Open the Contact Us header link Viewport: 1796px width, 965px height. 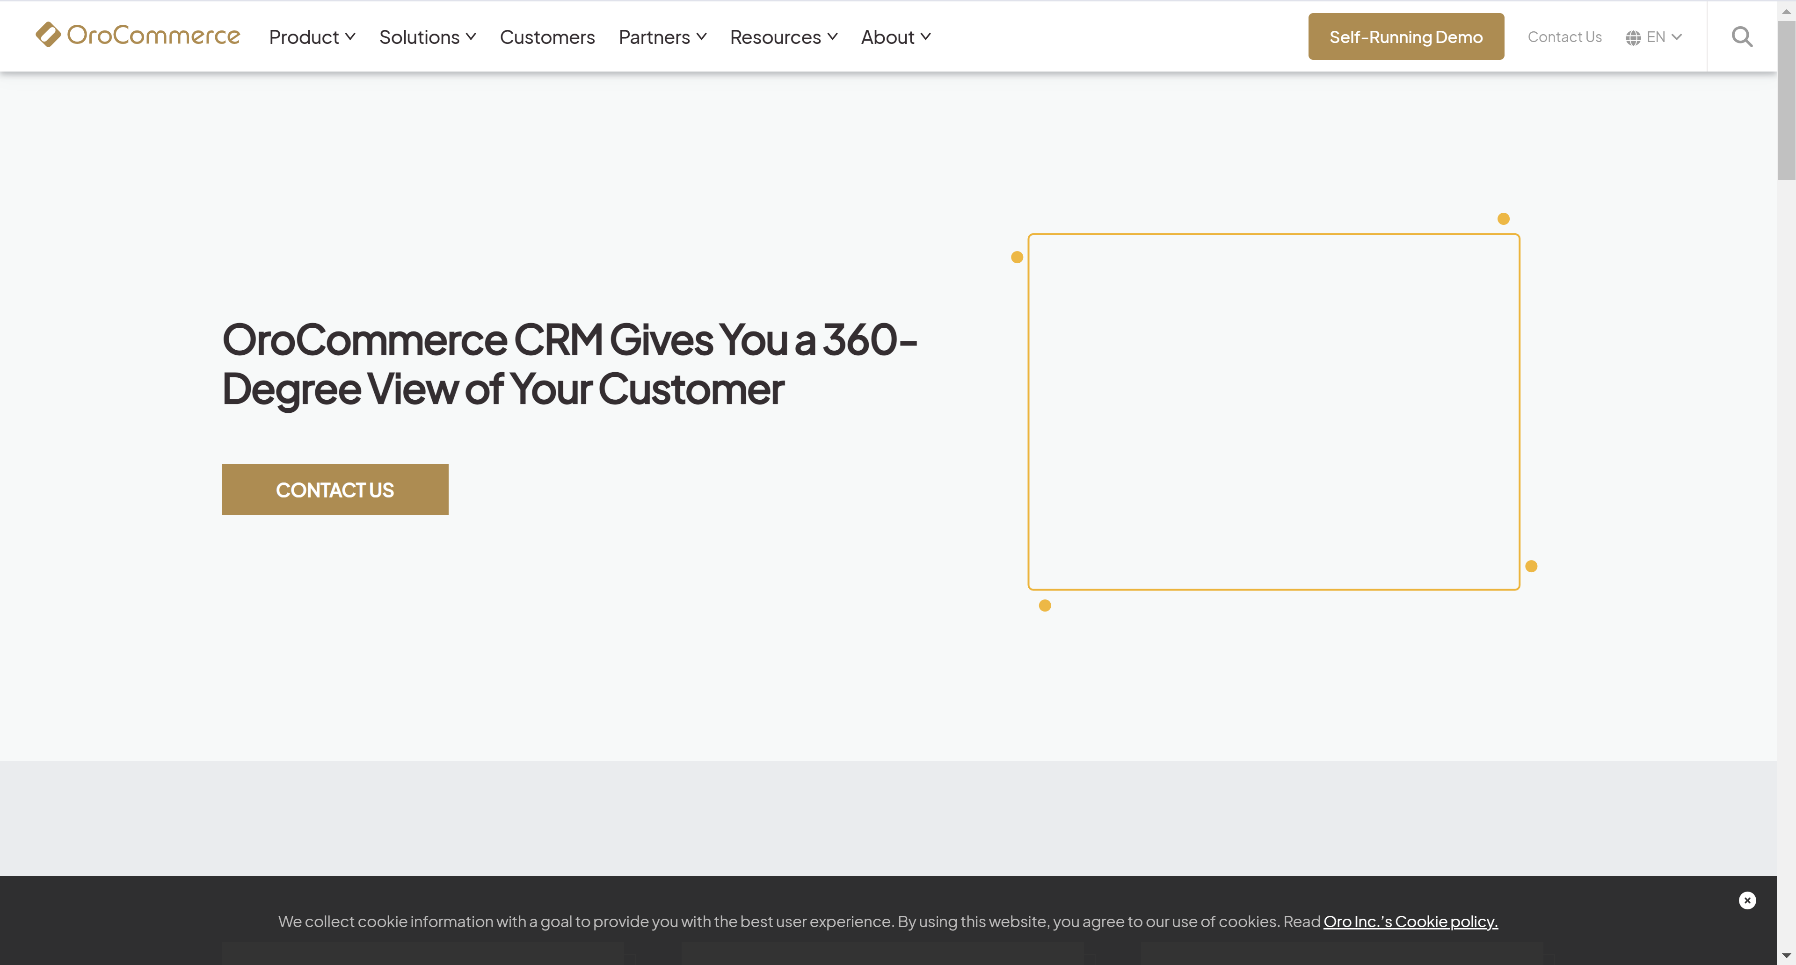(1564, 37)
